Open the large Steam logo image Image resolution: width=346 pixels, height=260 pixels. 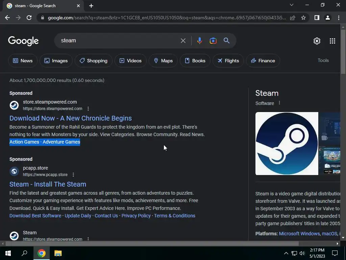pyautogui.click(x=287, y=144)
